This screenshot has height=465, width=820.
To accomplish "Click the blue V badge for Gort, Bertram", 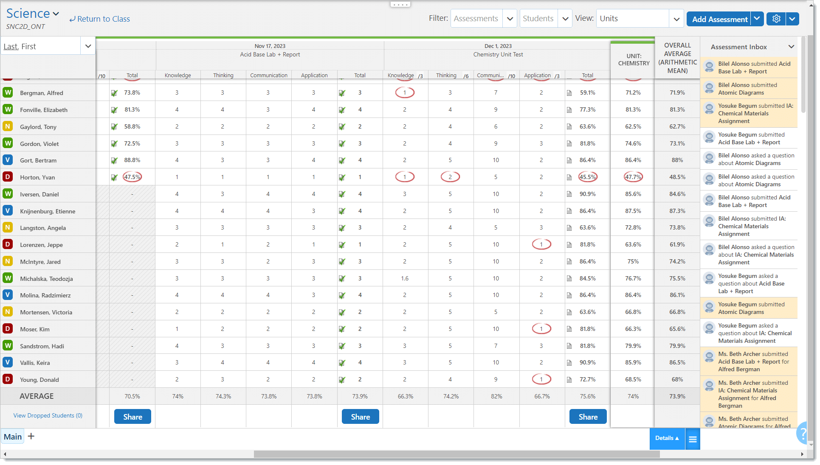I will coord(8,160).
